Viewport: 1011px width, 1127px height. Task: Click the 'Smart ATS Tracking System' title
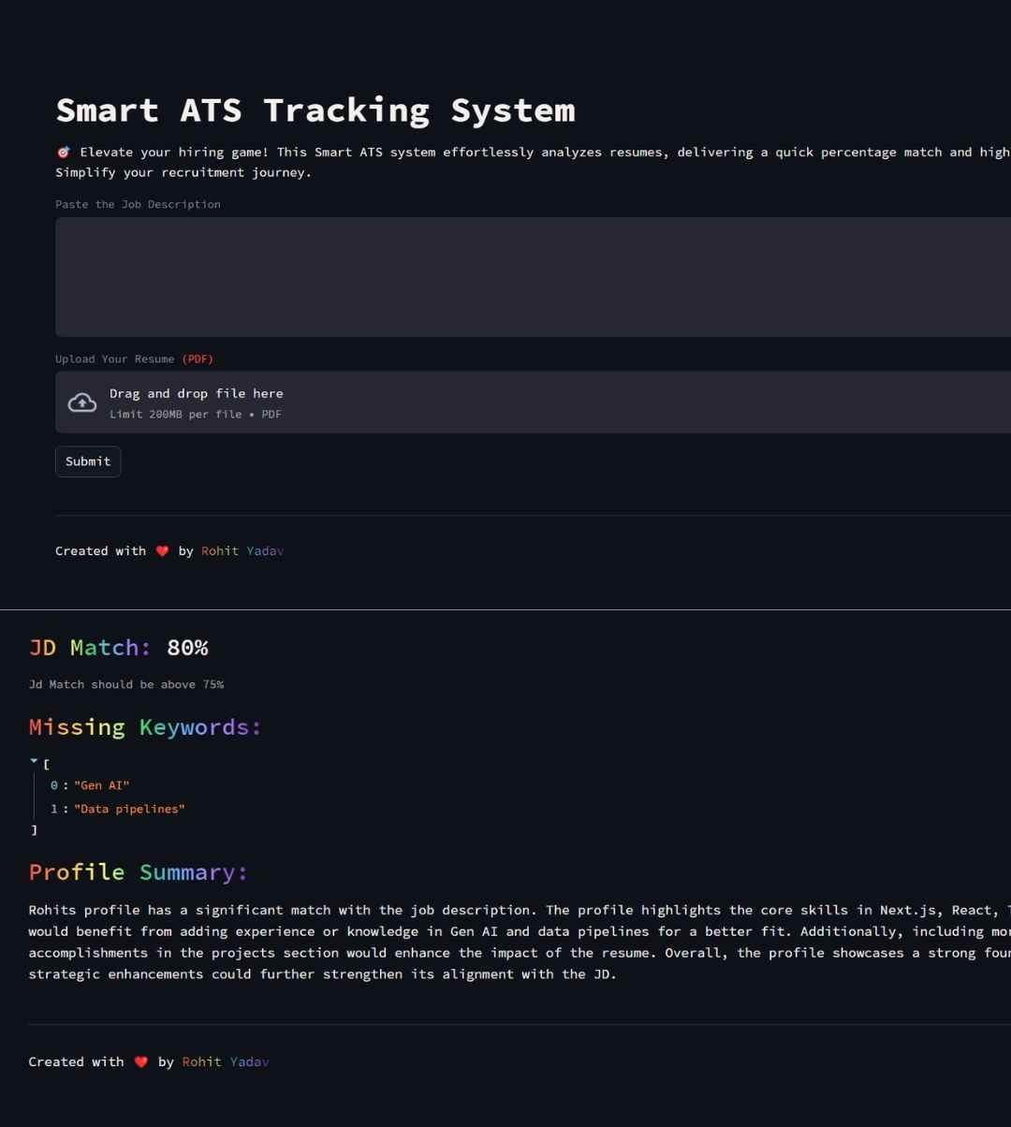coord(315,110)
